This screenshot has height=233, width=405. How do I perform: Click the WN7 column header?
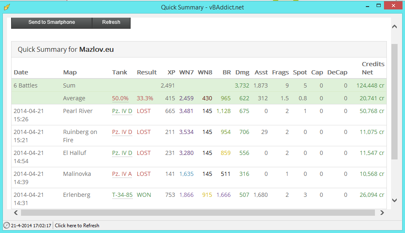[187, 72]
